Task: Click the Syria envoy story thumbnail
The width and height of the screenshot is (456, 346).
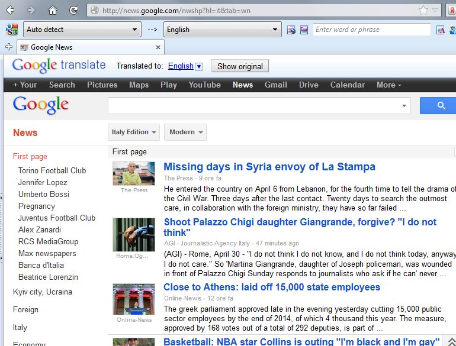Action: (134, 173)
